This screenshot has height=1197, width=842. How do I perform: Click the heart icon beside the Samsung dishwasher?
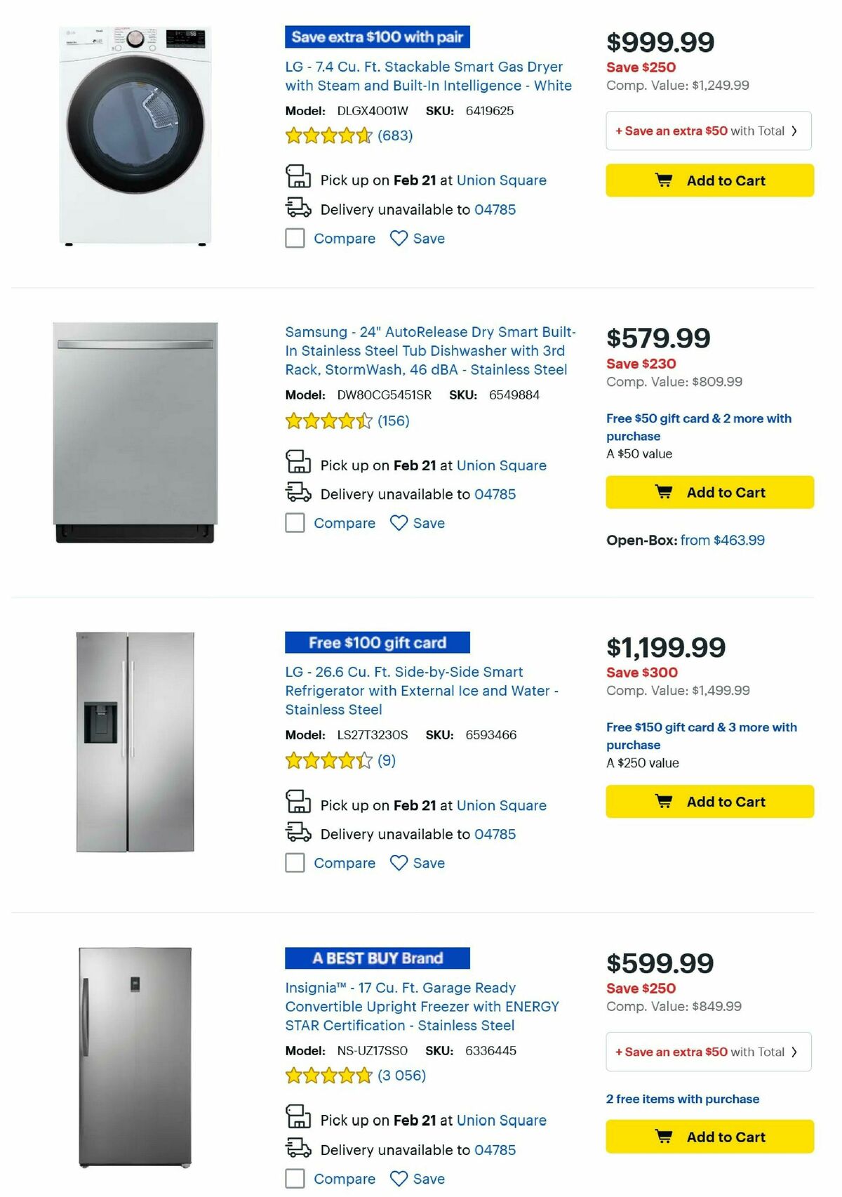tap(399, 523)
